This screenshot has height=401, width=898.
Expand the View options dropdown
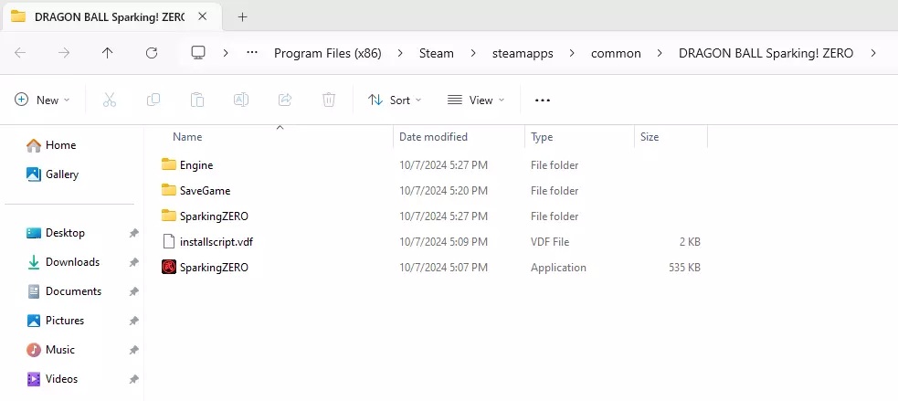tap(476, 100)
